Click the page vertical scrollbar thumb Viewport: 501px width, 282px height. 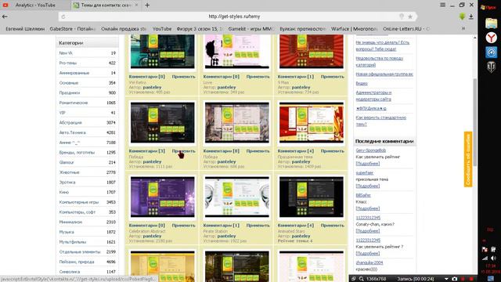click(474, 121)
